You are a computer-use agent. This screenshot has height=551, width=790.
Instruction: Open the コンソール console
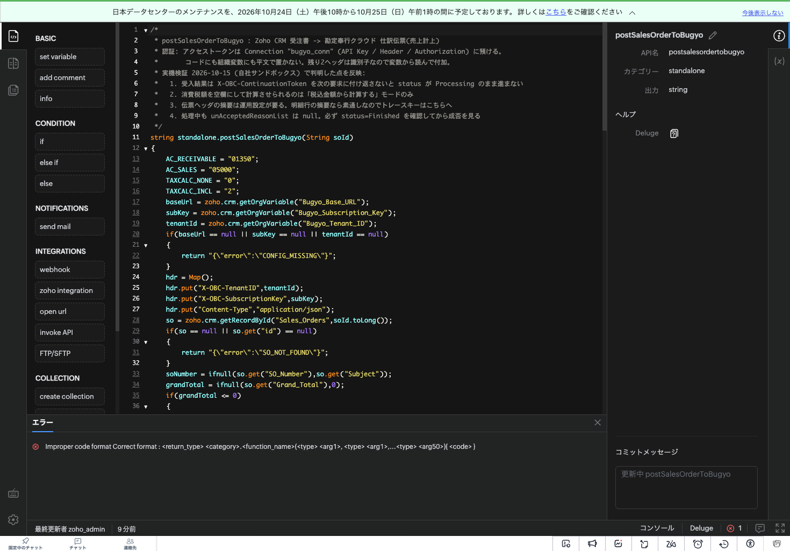(657, 528)
